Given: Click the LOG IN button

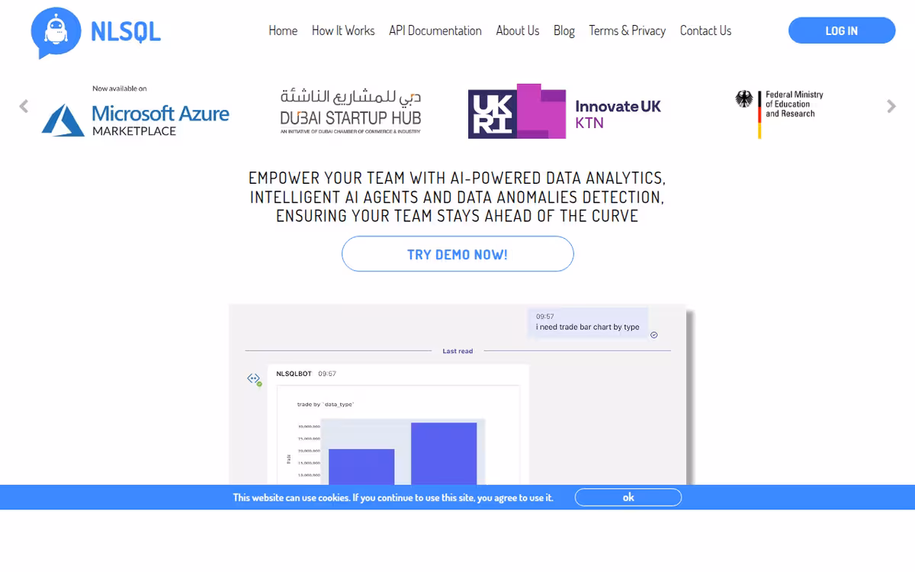Looking at the screenshot, I should 842,31.
